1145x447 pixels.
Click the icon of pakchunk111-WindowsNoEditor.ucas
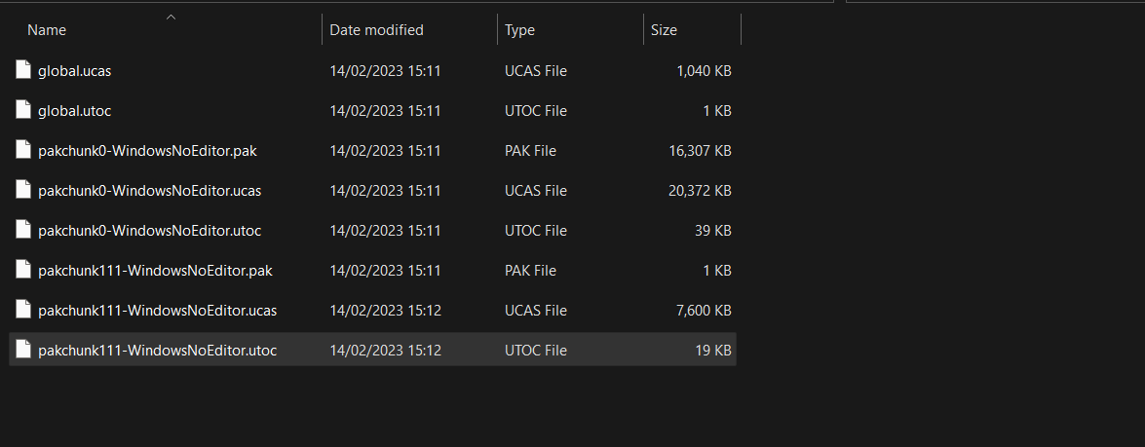point(23,309)
